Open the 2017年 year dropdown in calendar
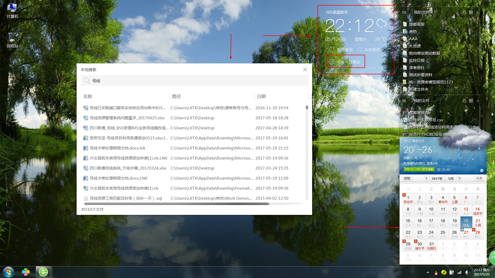This screenshot has height=278, width=495. pos(437,178)
